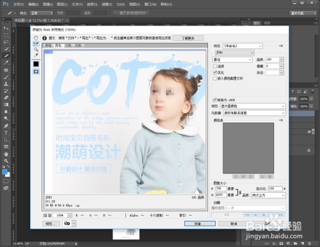Open the 滤镜 (Filter) menu in Photoshop

point(107,4)
